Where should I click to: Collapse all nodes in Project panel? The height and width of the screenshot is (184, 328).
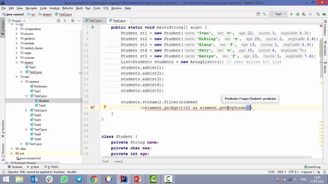[x=65, y=20]
